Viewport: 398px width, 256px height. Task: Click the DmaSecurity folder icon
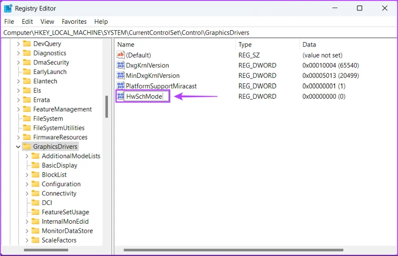click(x=27, y=63)
